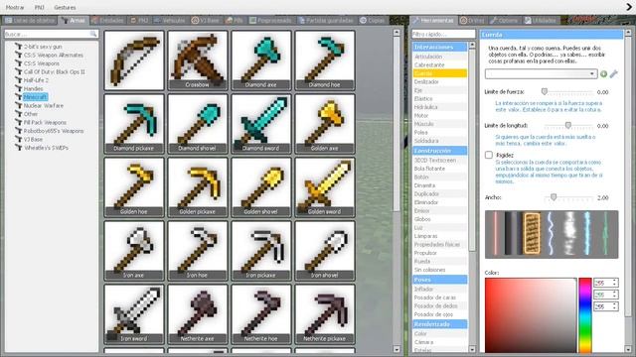The image size is (636, 357).
Task: Select the Iron axe
Action: point(134,251)
